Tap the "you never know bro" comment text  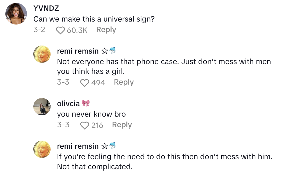tap(91, 114)
